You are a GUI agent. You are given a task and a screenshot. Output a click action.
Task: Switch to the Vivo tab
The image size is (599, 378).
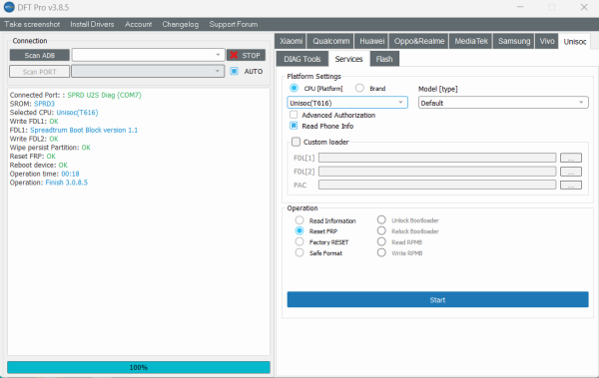point(547,41)
